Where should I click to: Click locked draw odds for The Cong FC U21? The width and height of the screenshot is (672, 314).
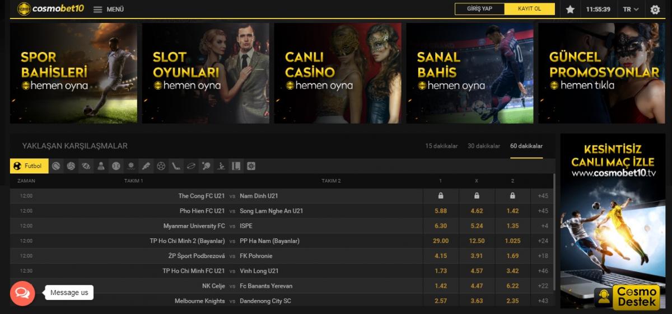pyautogui.click(x=477, y=196)
